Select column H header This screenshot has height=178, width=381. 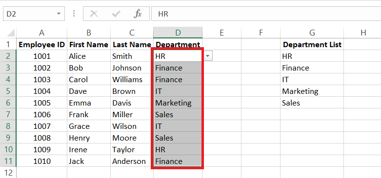point(363,33)
